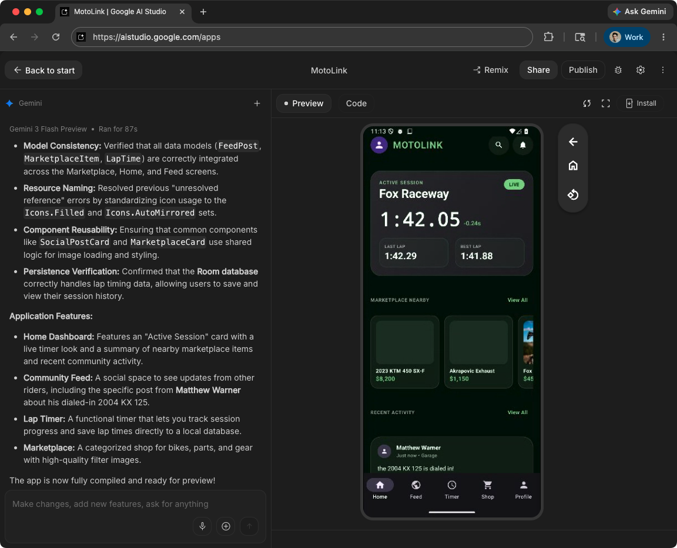Reload the current page
Screen dimensions: 677x548
point(56,37)
